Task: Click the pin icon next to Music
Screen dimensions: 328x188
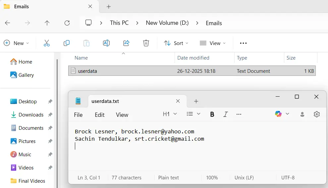Action: [50, 154]
